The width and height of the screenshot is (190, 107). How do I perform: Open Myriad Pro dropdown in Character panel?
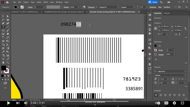coord(185,71)
